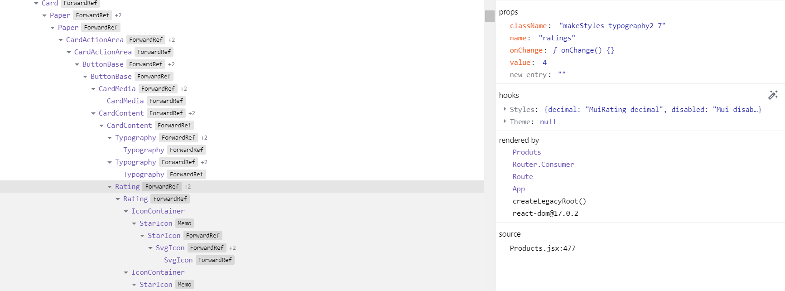This screenshot has width=785, height=291.
Task: Collapse the CardMedia component
Action: (x=93, y=88)
